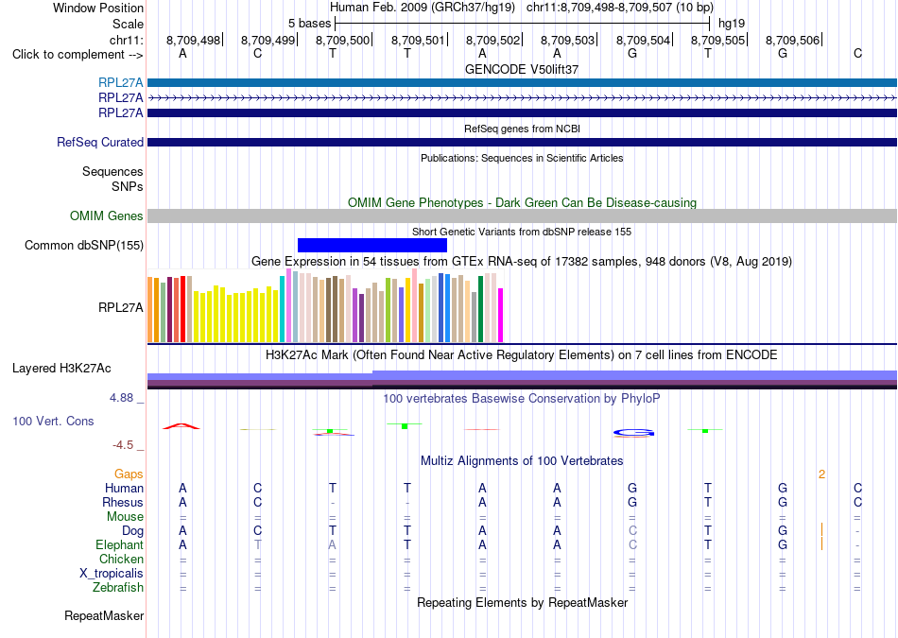Click the Scale label
This screenshot has height=638, width=898.
[x=129, y=24]
